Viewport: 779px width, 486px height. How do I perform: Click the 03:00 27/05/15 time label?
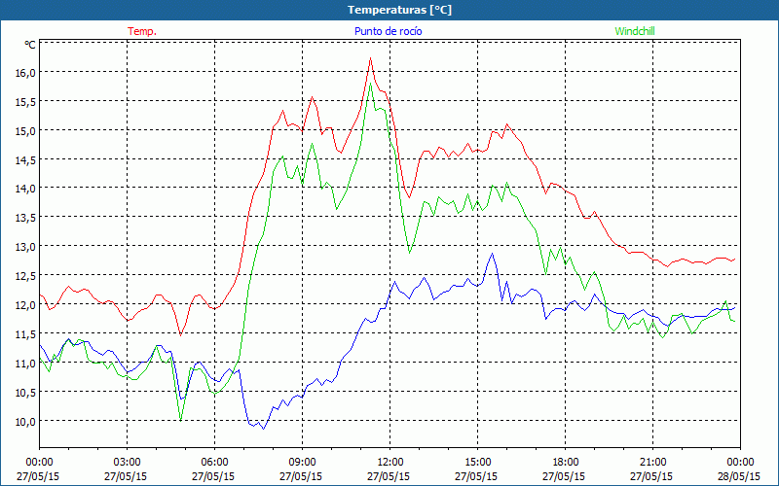point(126,469)
